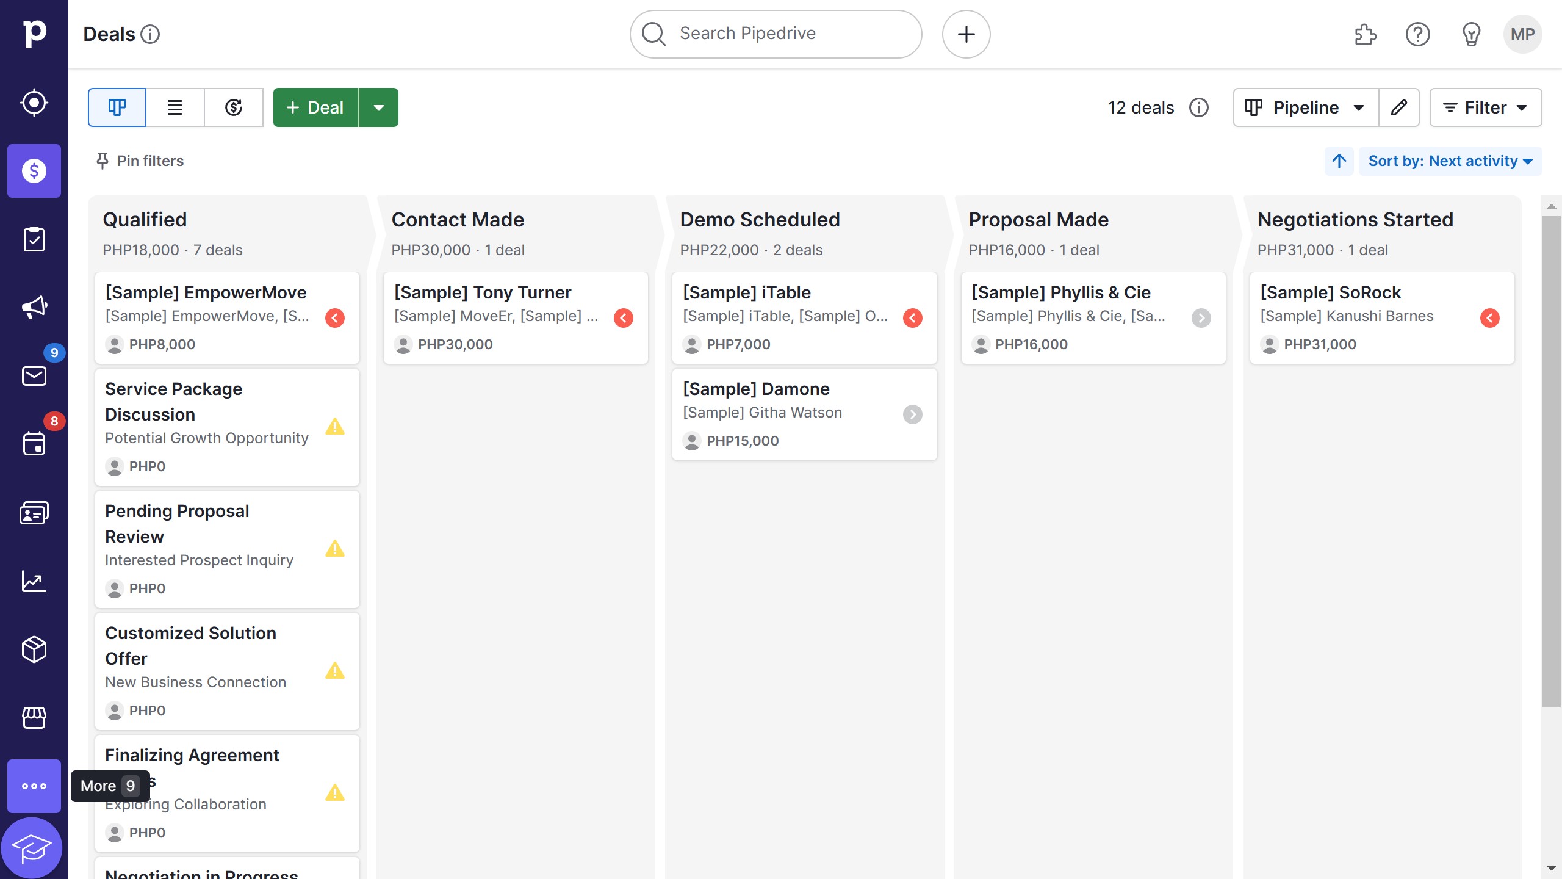Switch to forecast view using the currency icon

(x=234, y=107)
